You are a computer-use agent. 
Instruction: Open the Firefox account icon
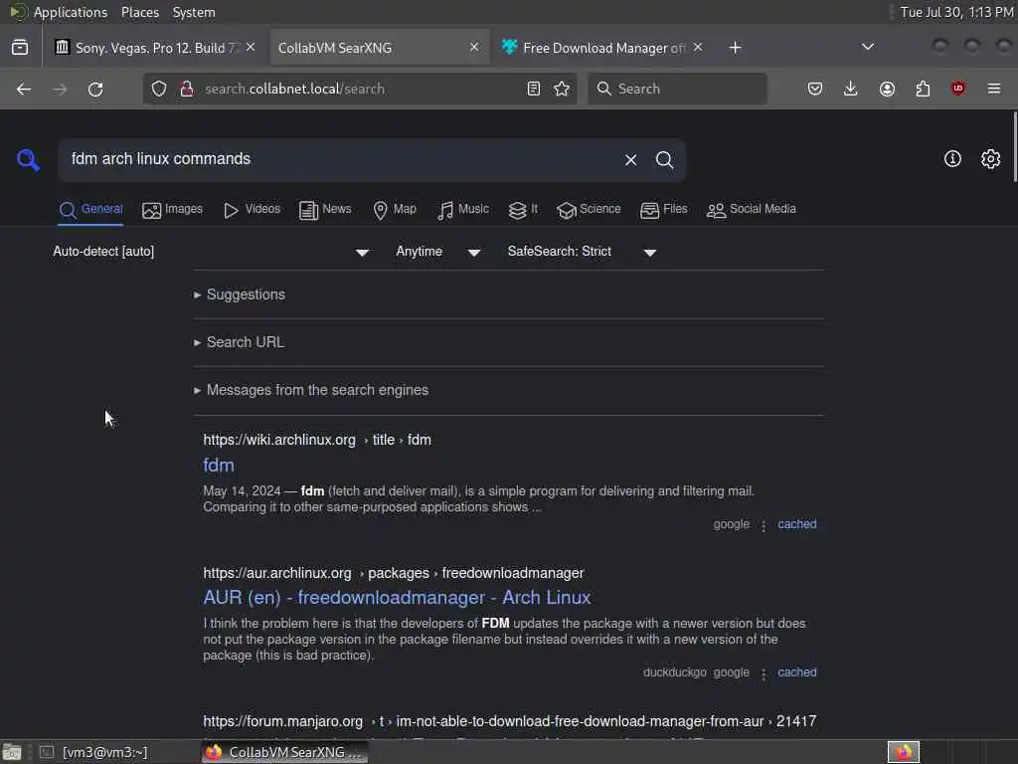(887, 89)
